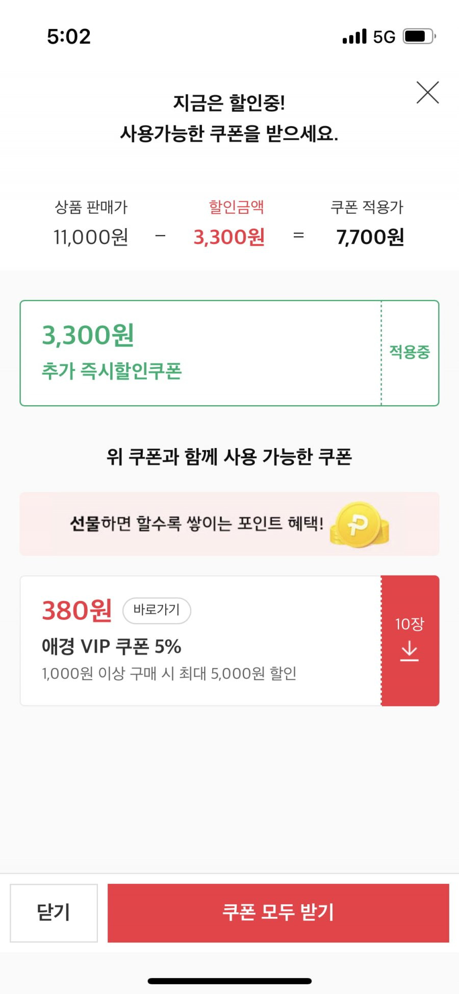Close the coupon popup with the X icon

[427, 92]
